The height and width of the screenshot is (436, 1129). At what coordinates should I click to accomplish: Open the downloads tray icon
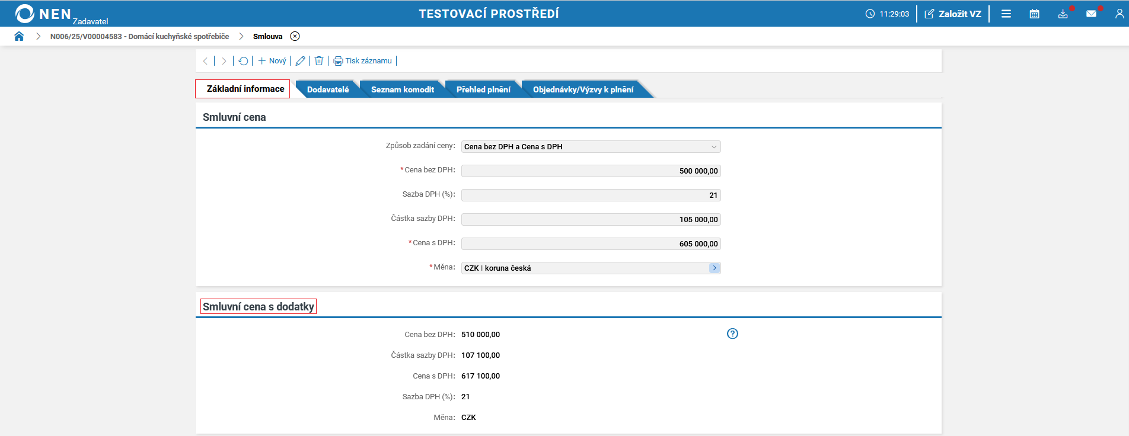click(1063, 14)
